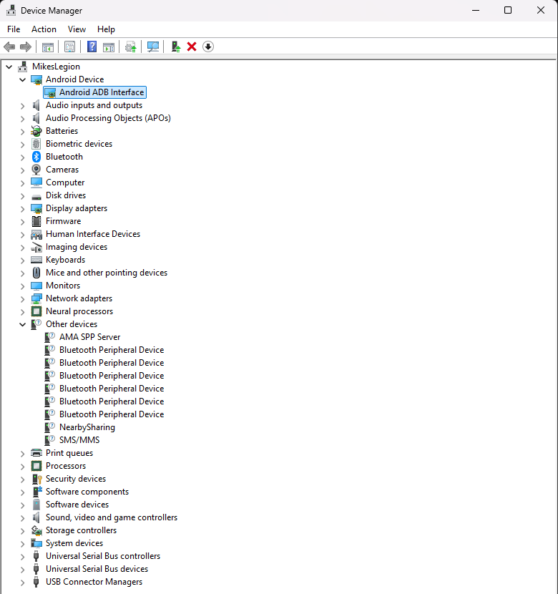Click the Network adapters icon
This screenshot has height=594, width=558.
pos(36,298)
